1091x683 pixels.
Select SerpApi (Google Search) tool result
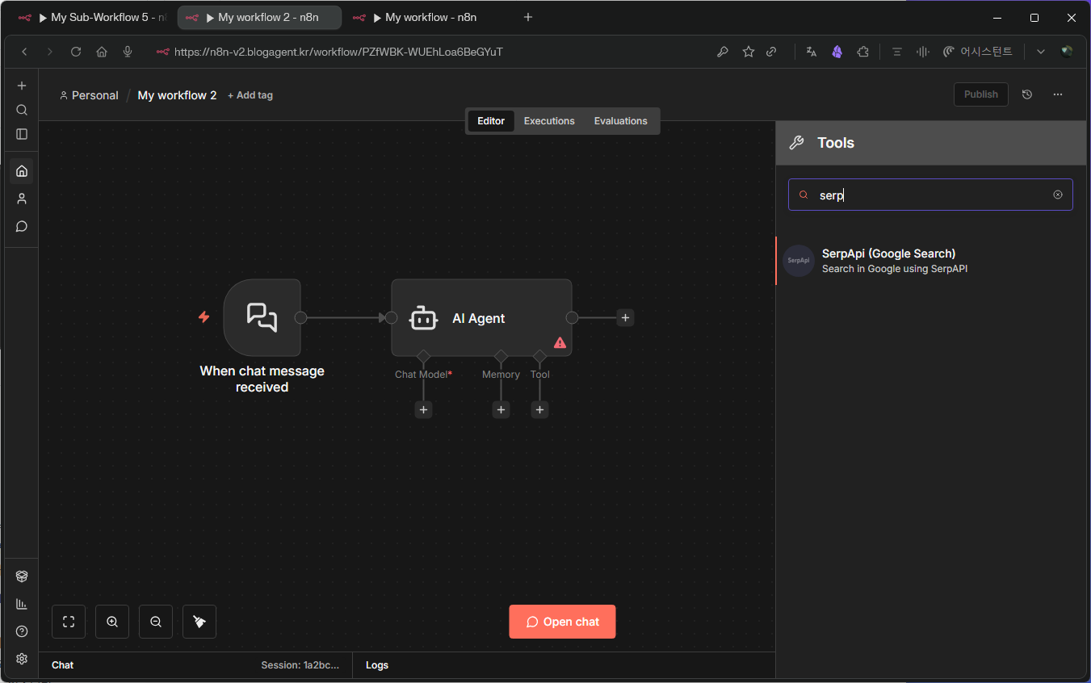[x=931, y=261]
